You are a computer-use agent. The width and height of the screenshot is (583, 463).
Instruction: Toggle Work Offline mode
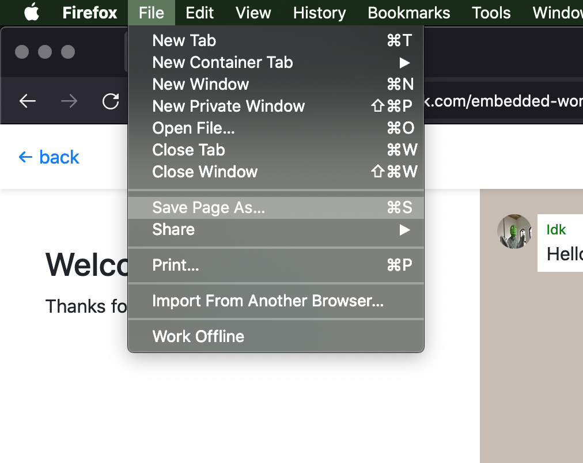(276, 337)
